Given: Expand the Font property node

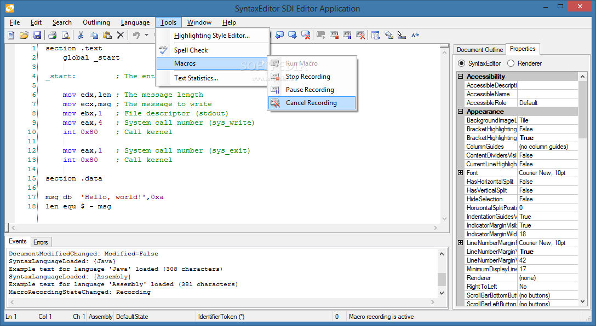Looking at the screenshot, I should pos(461,173).
